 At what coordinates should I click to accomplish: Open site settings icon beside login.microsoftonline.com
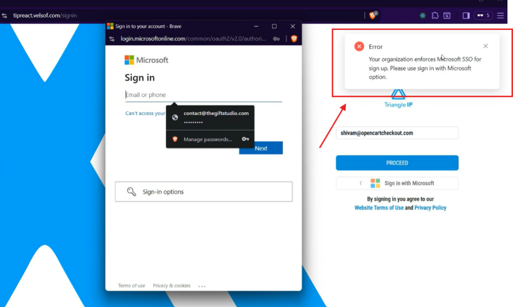[x=112, y=38]
